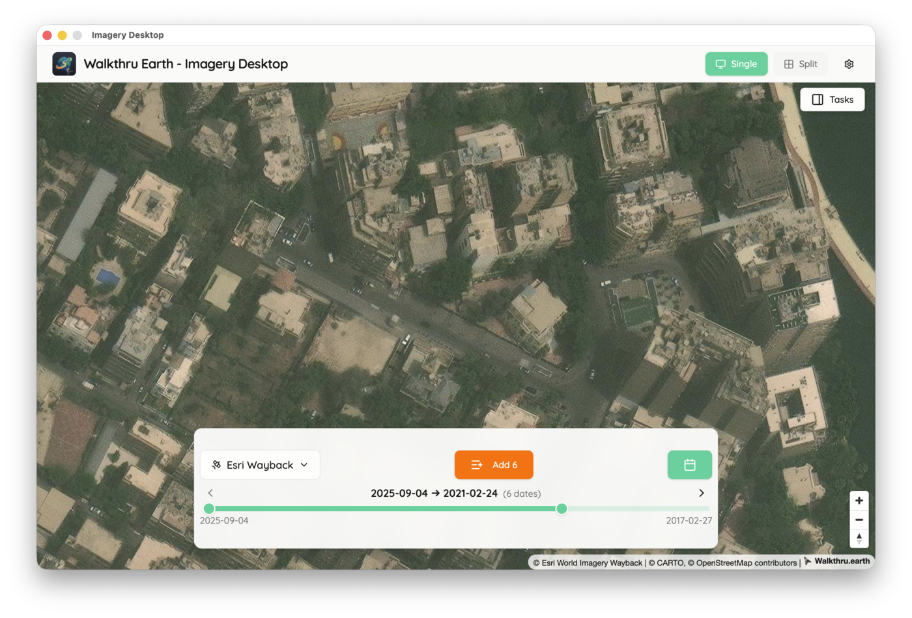Toggle the Tasks side panel

[832, 100]
